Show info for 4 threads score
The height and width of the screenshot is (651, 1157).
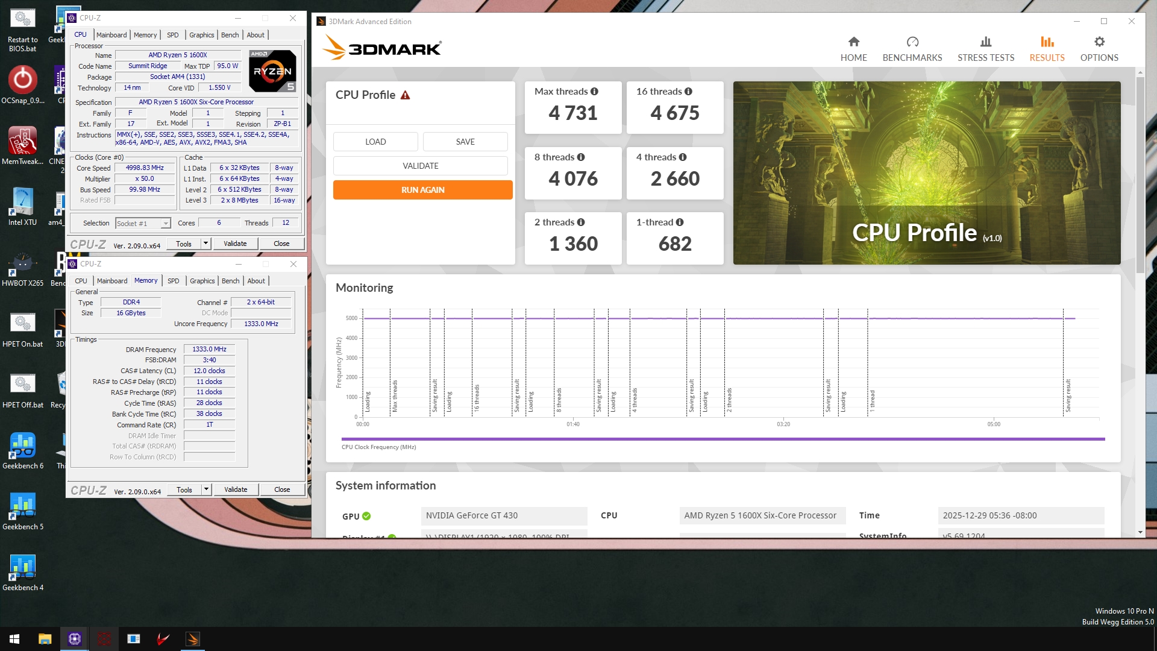tap(682, 157)
